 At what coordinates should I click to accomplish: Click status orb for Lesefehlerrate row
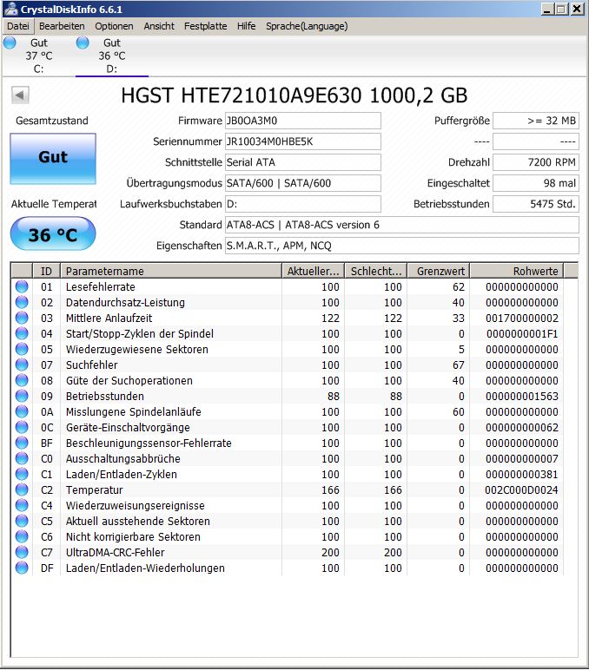coord(22,286)
